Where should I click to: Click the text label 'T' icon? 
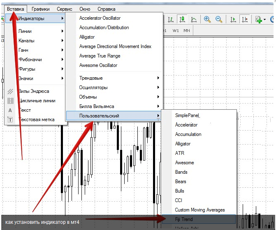tap(11, 120)
